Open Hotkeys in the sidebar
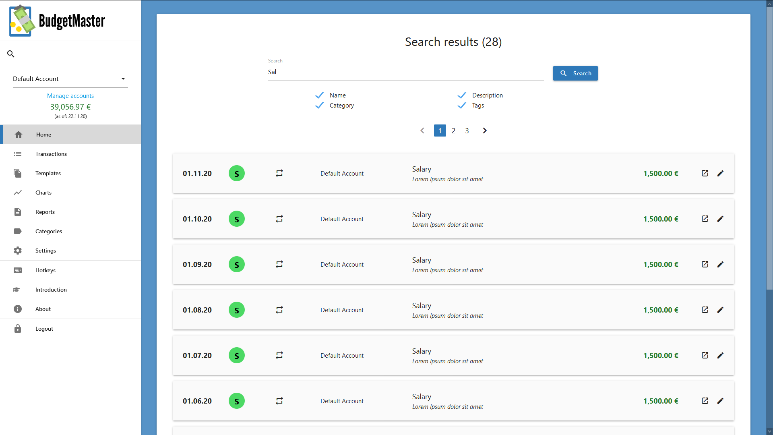The width and height of the screenshot is (773, 435). (x=70, y=270)
